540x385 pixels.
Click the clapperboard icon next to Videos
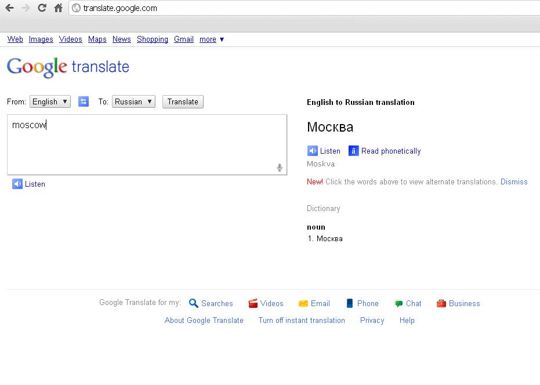pyautogui.click(x=253, y=303)
